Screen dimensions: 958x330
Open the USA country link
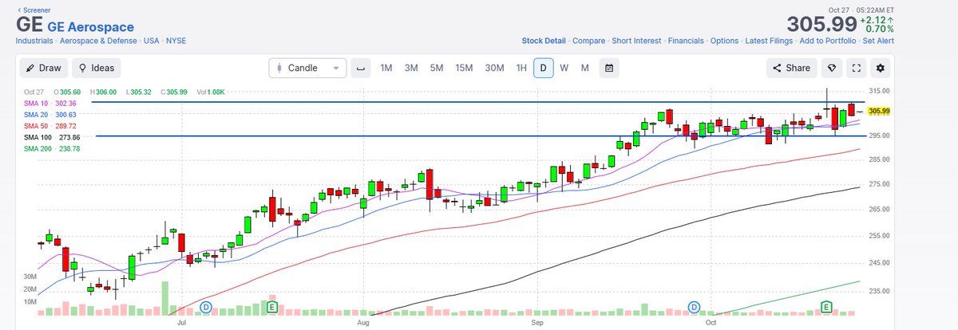point(152,40)
